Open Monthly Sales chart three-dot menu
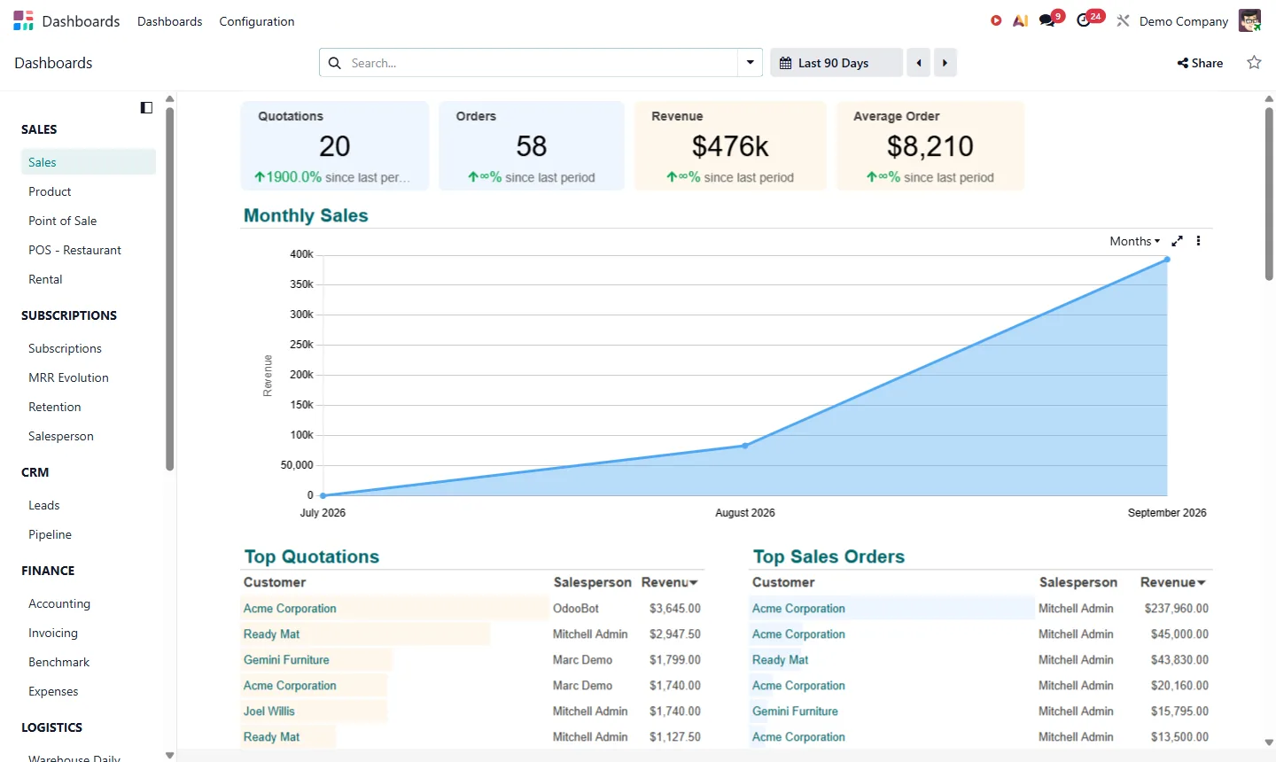Screen dimensions: 1276x762 point(1198,241)
